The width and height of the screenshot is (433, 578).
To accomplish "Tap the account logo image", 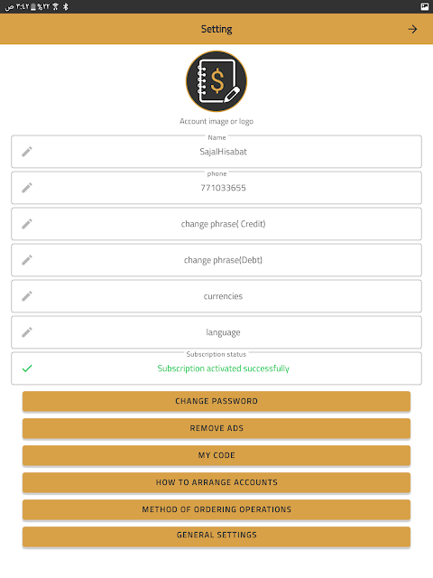I will (x=216, y=81).
